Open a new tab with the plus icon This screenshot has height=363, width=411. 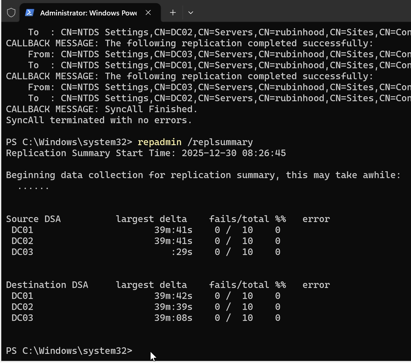coord(173,13)
